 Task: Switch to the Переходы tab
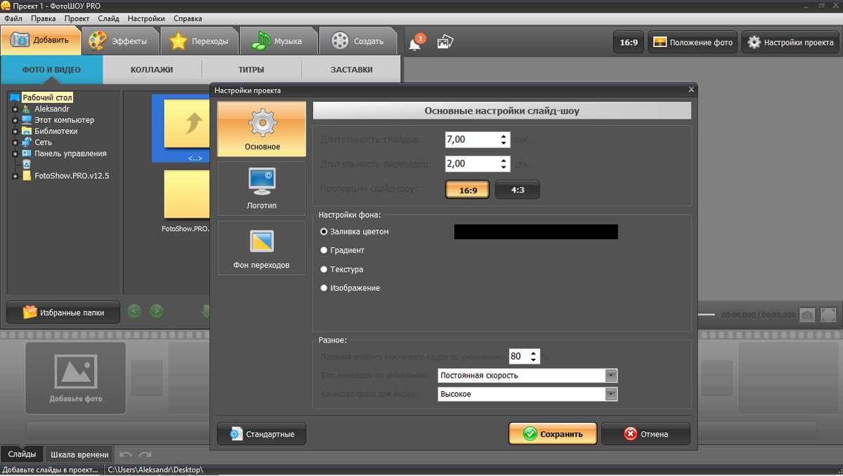(200, 41)
